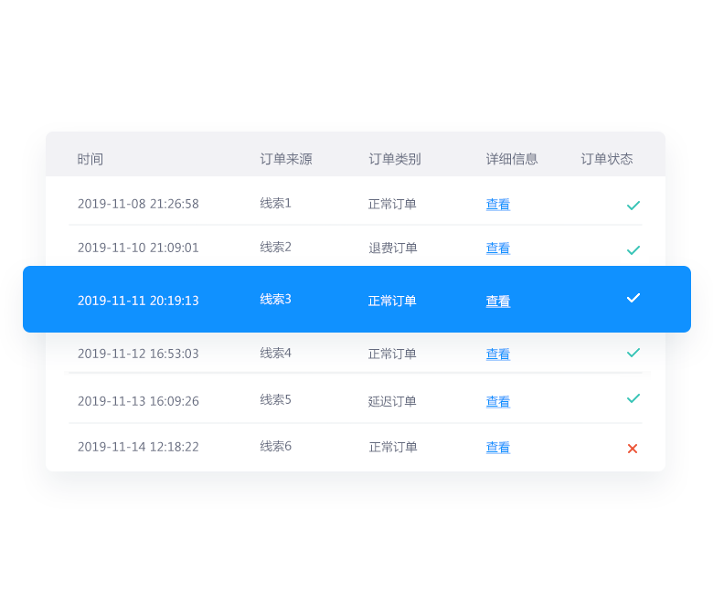This screenshot has height=603, width=713.
Task: Open 查看 details for 线索1 order
Action: 497,205
